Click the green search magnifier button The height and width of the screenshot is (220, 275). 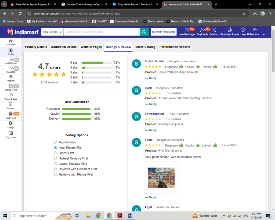[x=144, y=32]
